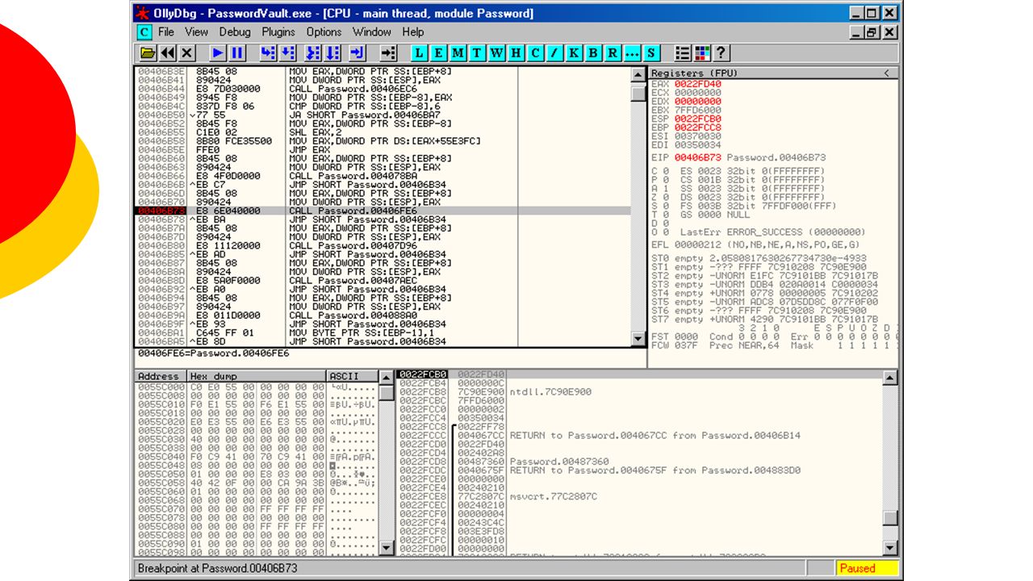Viewport: 1033px width, 581px height.
Task: Show Windows list with the W button
Action: (497, 53)
